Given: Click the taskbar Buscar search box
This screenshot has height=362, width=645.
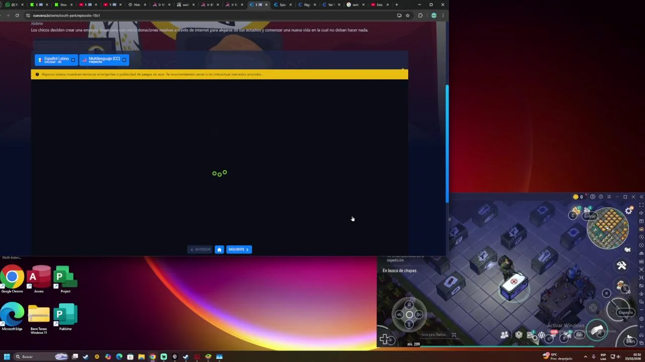Looking at the screenshot, I should coord(40,357).
